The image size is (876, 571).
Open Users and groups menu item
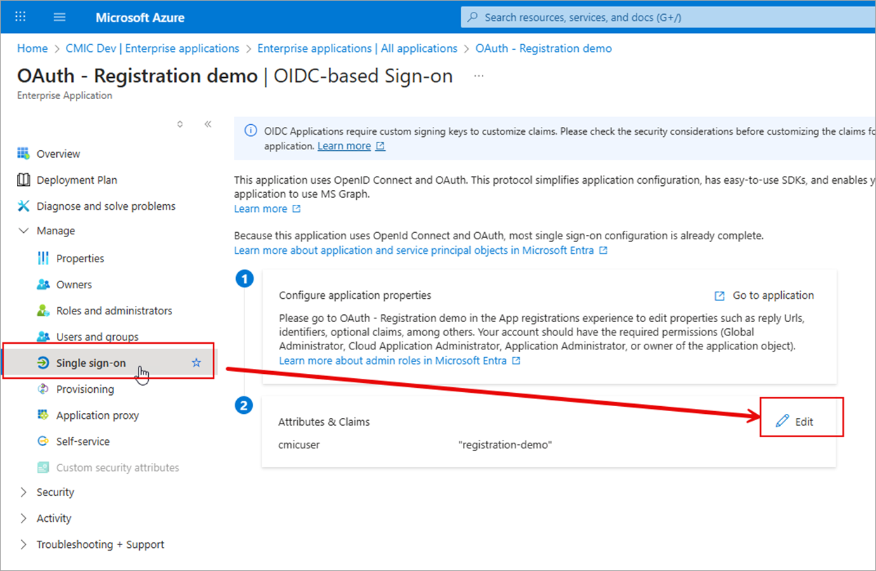97,337
